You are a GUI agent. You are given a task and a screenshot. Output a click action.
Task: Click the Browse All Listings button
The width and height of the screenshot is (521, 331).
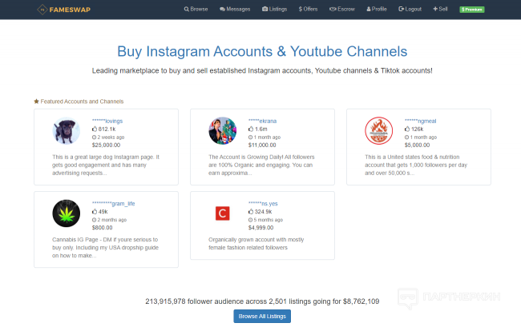pos(262,316)
